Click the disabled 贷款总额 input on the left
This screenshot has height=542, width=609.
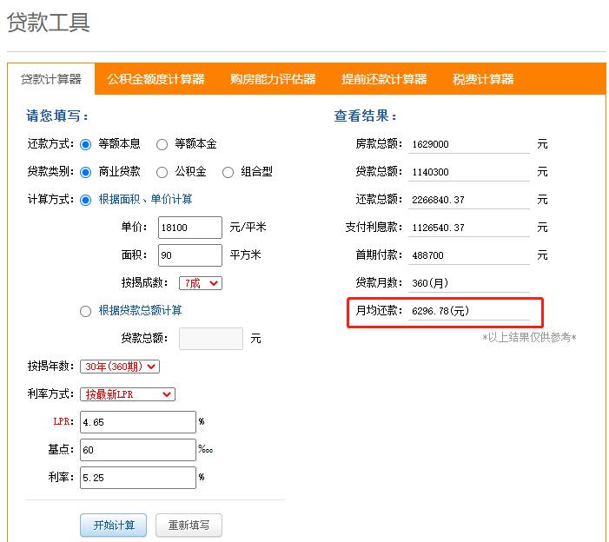[211, 339]
